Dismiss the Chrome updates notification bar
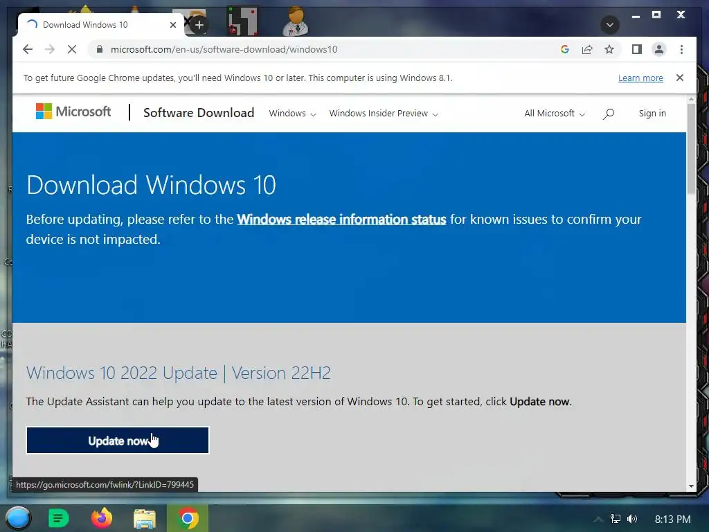 (x=680, y=78)
